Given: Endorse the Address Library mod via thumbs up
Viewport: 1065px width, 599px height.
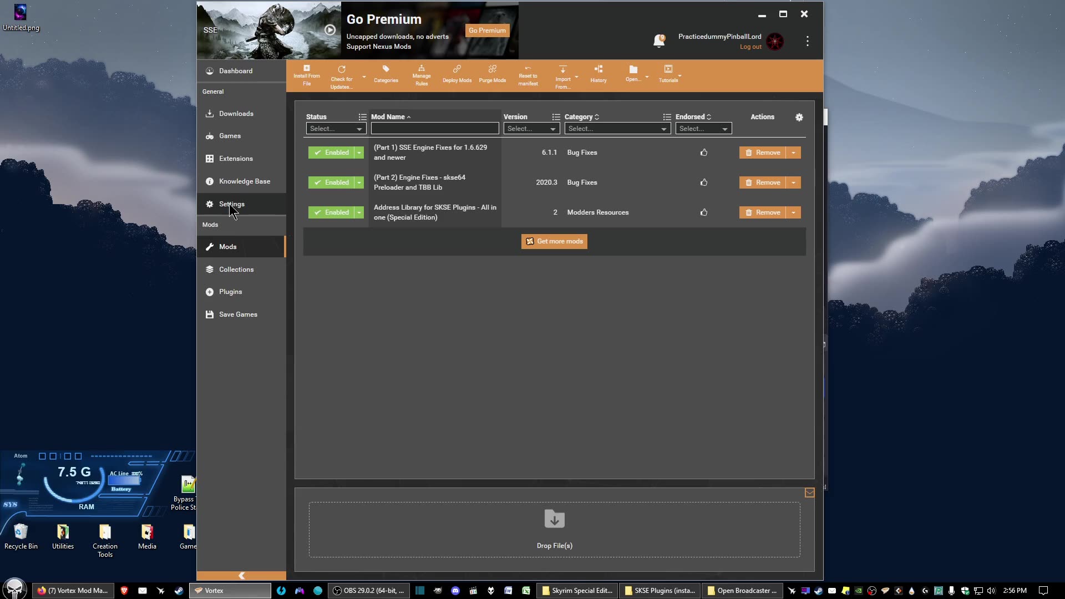Looking at the screenshot, I should [703, 212].
